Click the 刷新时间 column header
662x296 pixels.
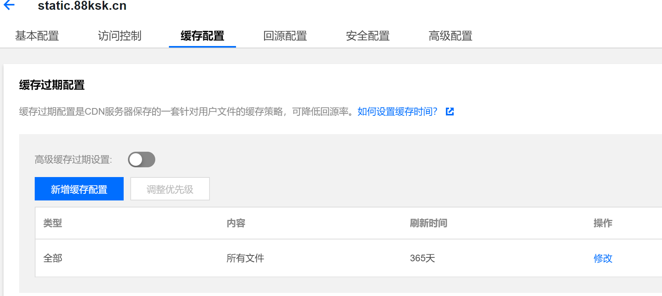pyautogui.click(x=428, y=223)
